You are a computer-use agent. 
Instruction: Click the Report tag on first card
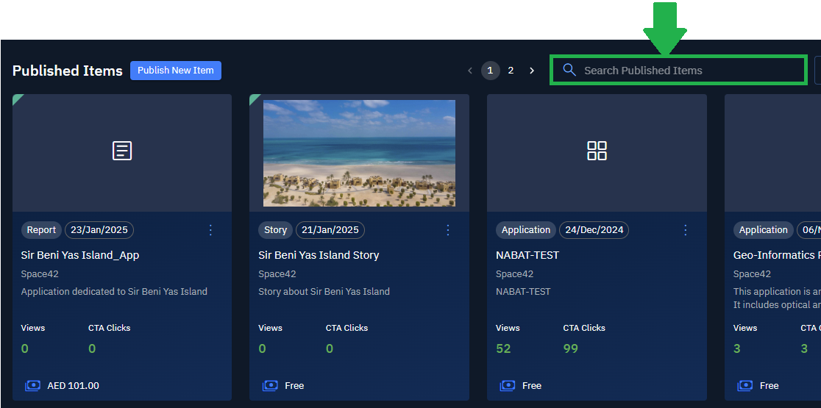pos(41,230)
